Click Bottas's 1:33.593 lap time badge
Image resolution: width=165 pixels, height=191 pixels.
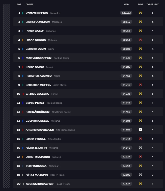tap(126, 13)
